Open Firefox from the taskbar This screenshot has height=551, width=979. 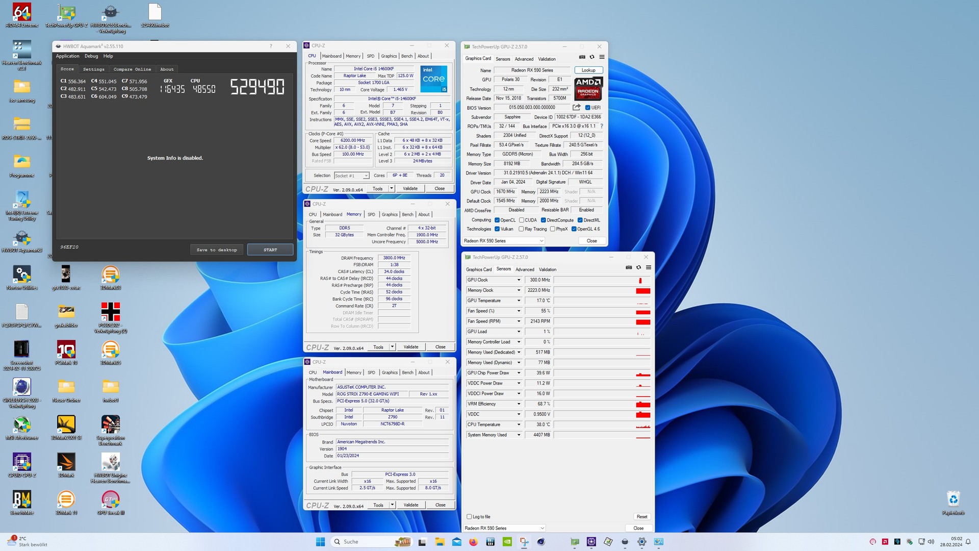[473, 542]
